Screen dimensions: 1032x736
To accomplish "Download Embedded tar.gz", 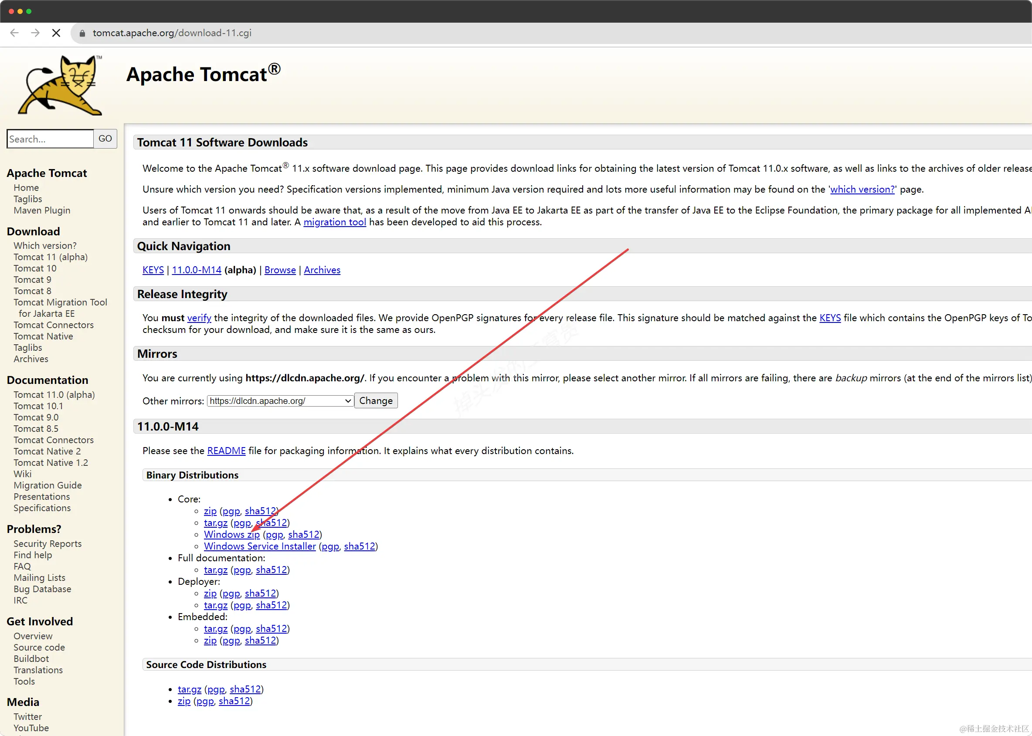I will pos(216,629).
